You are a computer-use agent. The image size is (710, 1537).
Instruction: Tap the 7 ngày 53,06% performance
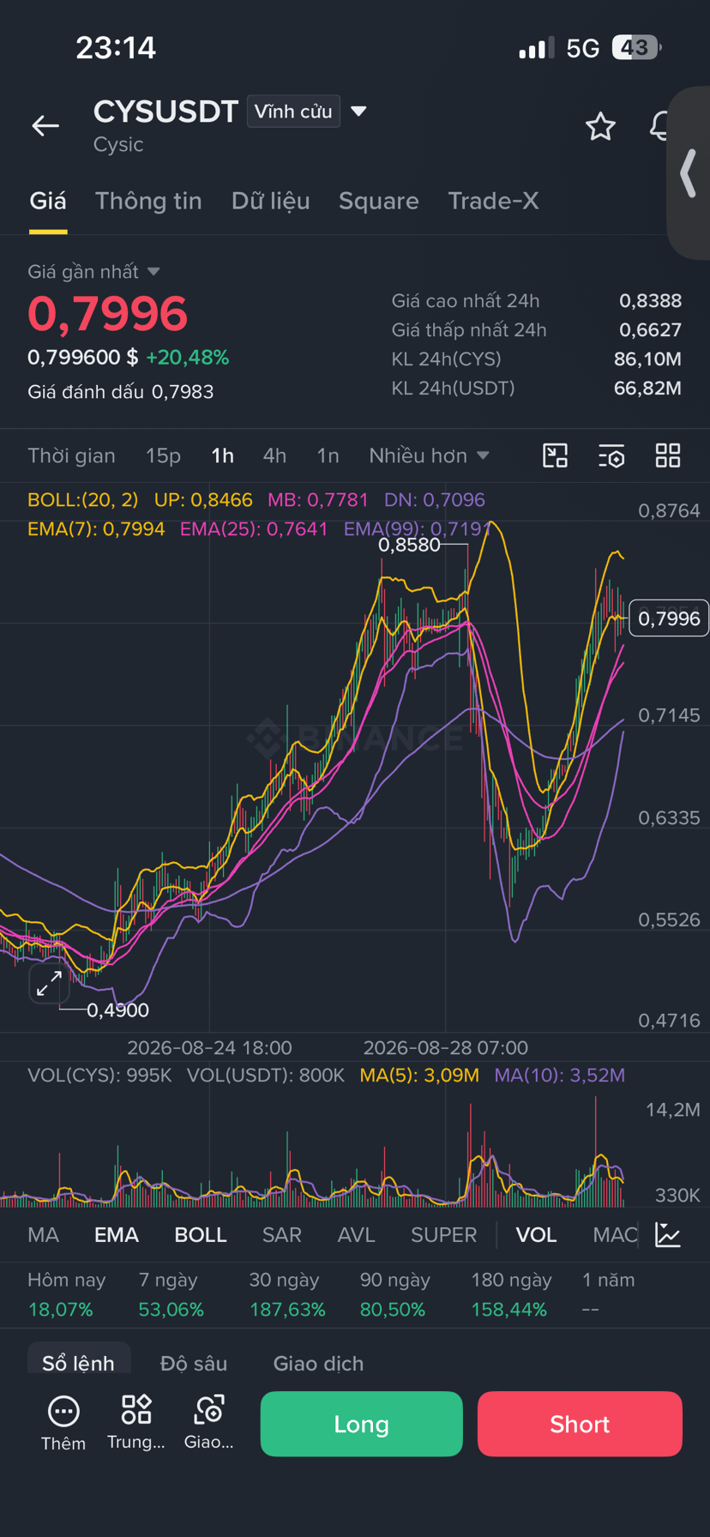[x=171, y=1295]
